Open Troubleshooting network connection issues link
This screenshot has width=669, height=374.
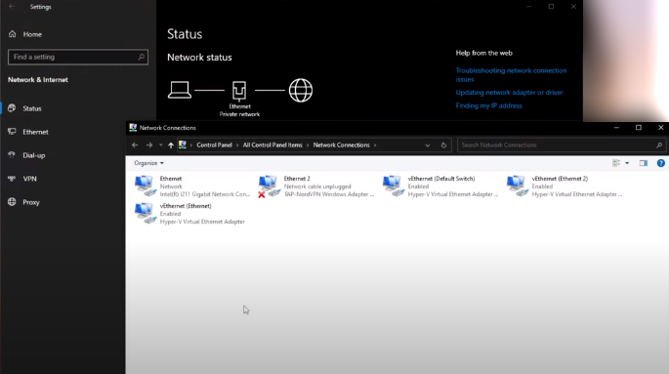[511, 74]
